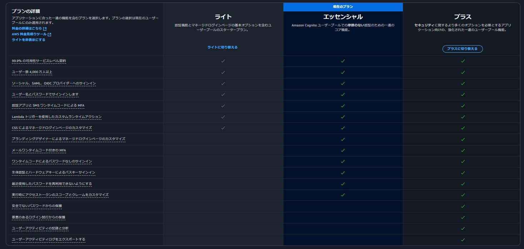
Task: Click the ユーザー数 4,000 万人以上 feature label
Action: (32, 72)
